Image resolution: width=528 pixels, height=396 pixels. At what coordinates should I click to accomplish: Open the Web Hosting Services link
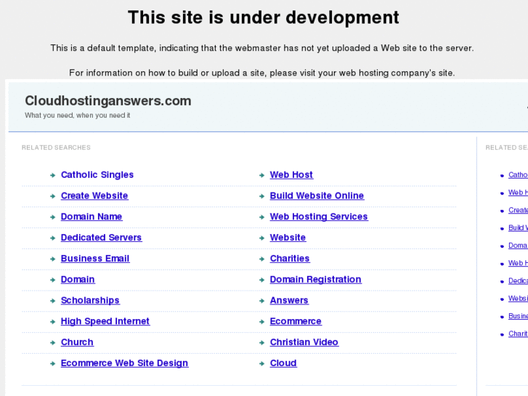[x=319, y=217]
